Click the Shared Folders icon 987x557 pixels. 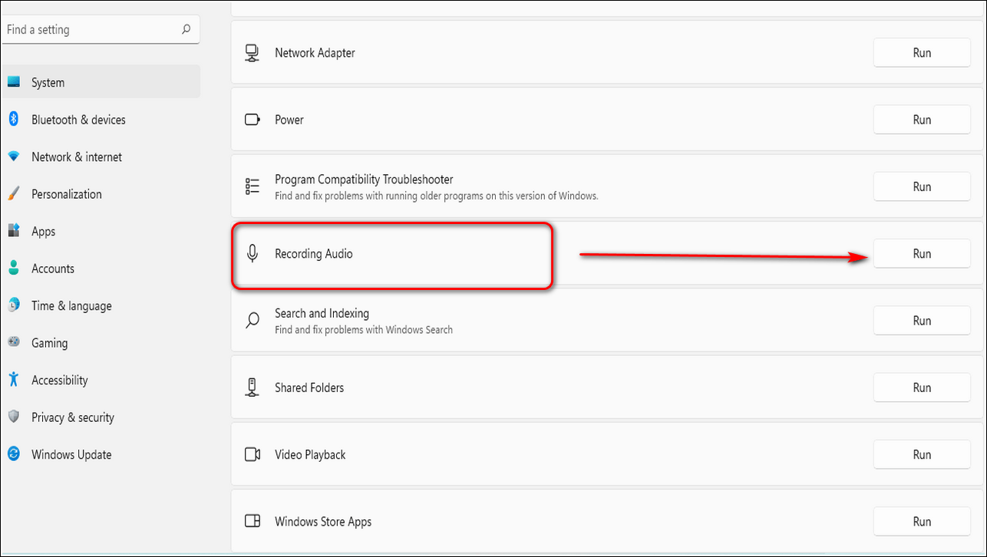tap(252, 387)
